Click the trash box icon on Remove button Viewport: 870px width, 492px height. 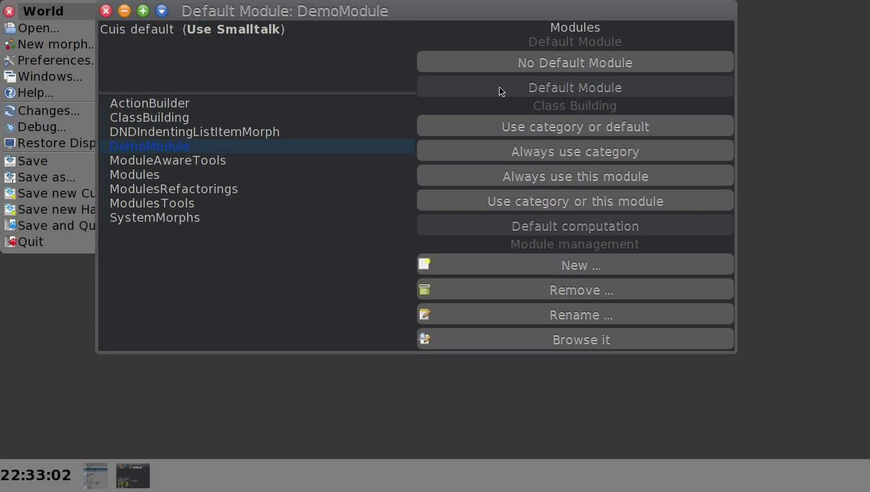[424, 289]
